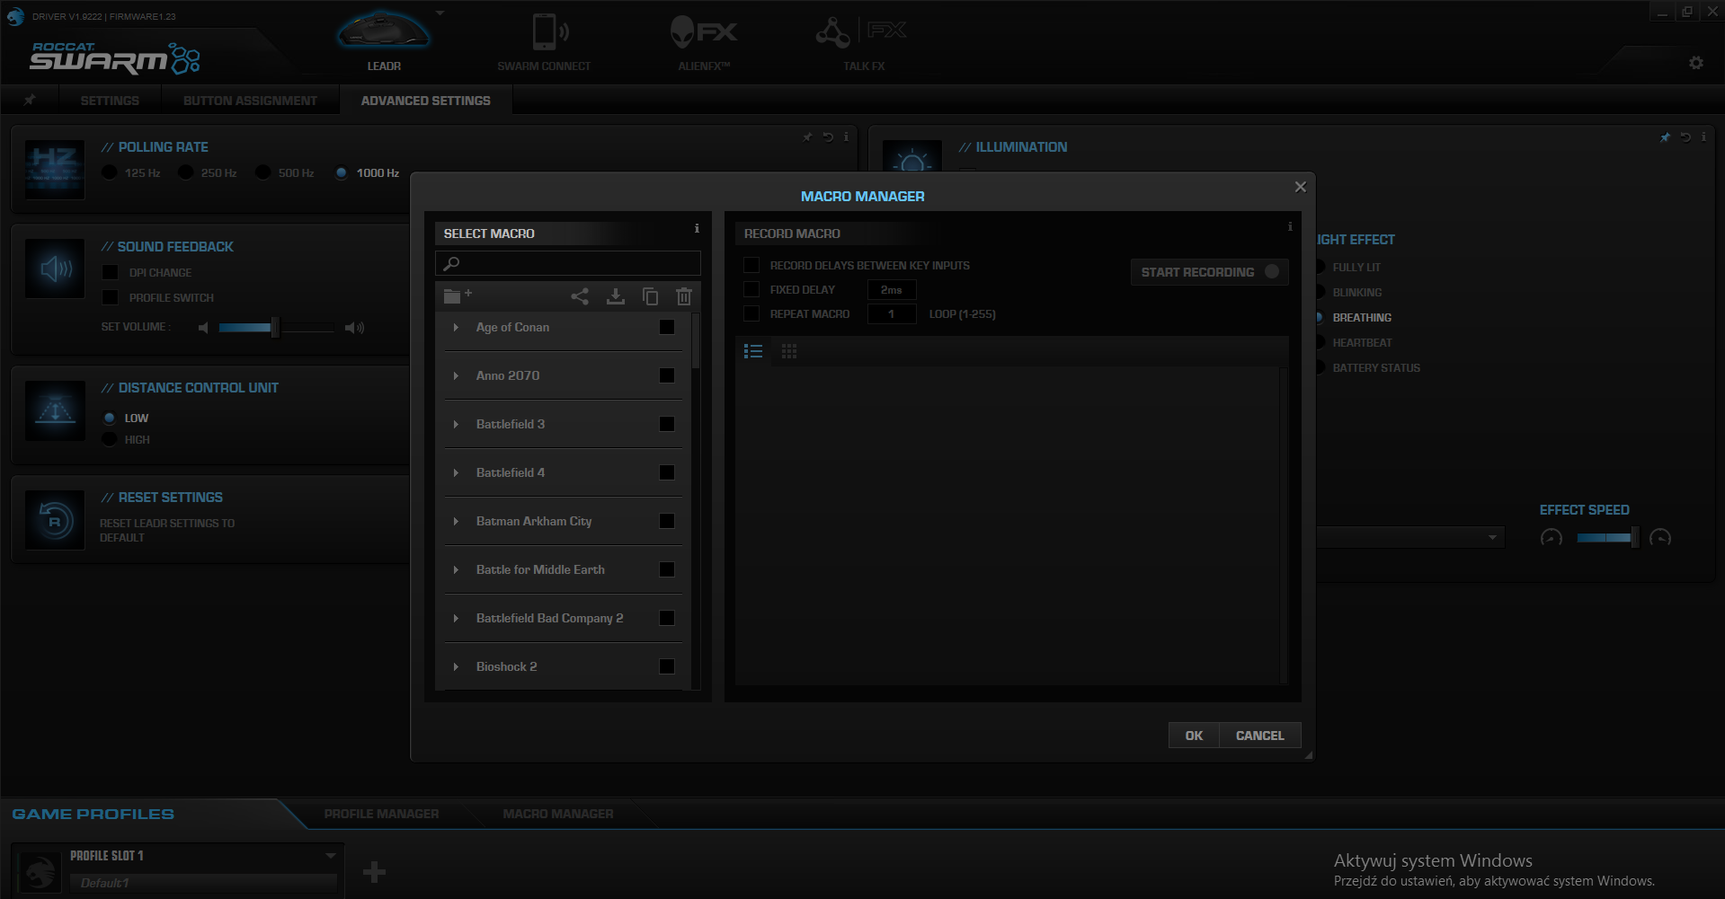Open info for Select Macro panel
Viewport: 1725px width, 899px height.
click(697, 228)
